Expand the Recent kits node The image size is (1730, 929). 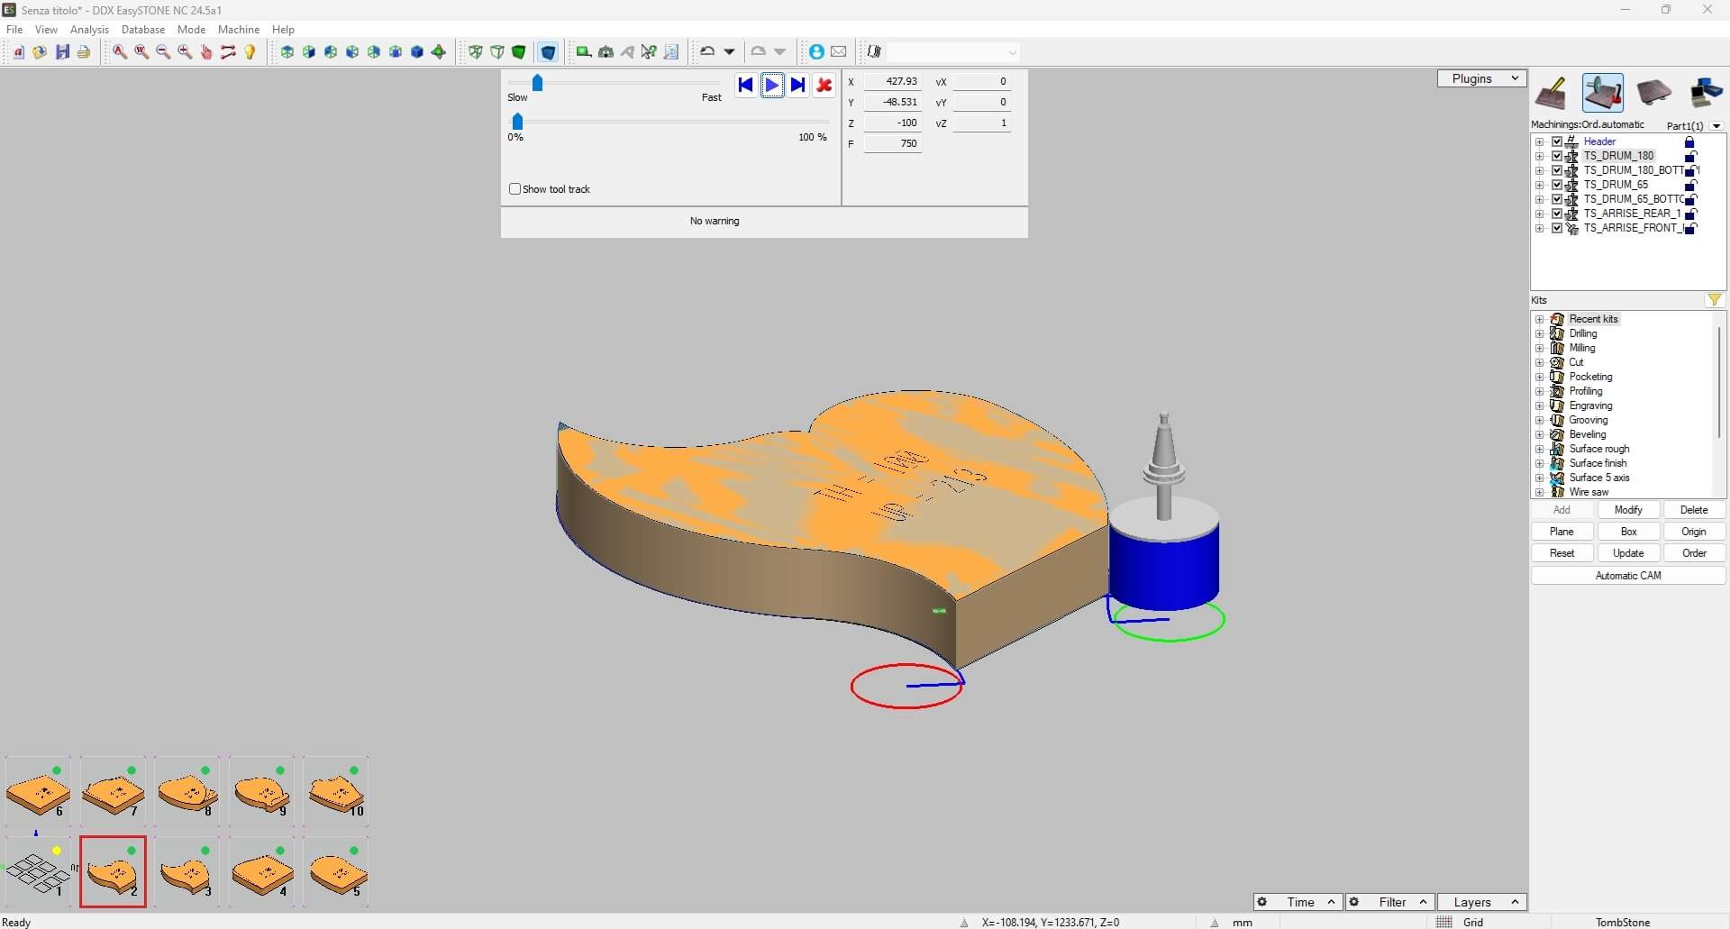click(x=1539, y=320)
